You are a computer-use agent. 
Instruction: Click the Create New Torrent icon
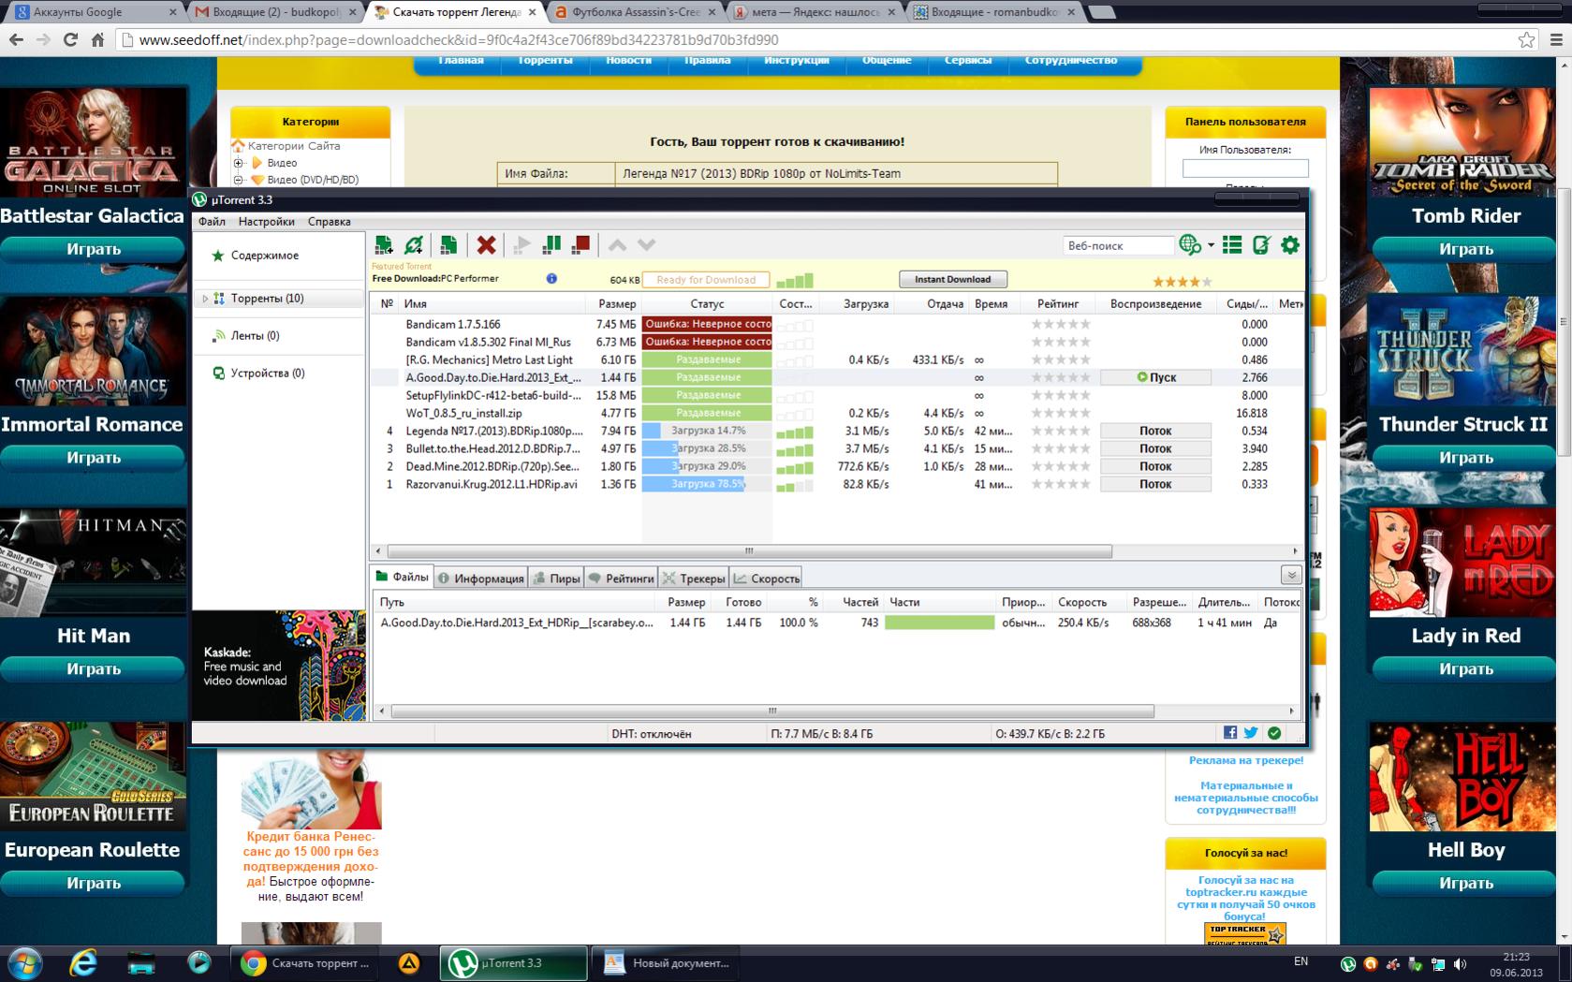pyautogui.click(x=448, y=245)
